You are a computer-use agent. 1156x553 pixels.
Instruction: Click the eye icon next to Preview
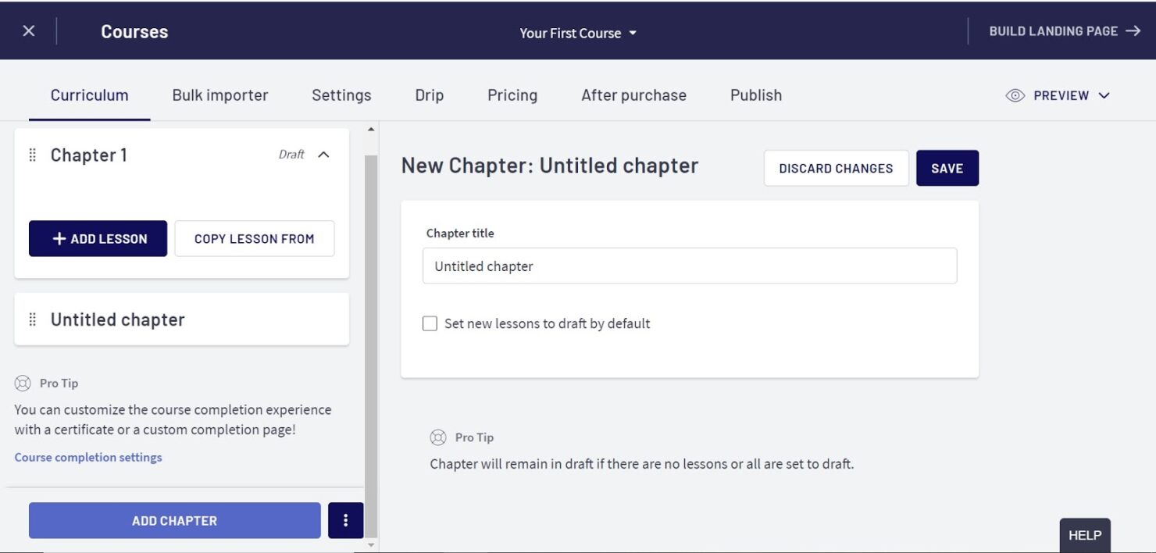[1015, 95]
